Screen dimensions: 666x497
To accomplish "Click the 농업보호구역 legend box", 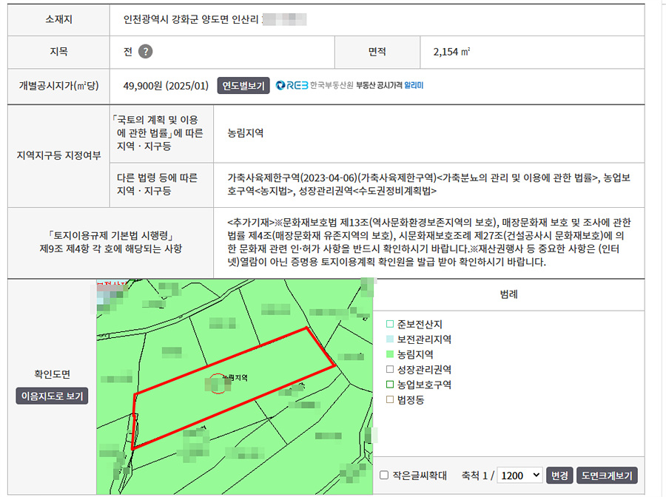I will click(390, 385).
